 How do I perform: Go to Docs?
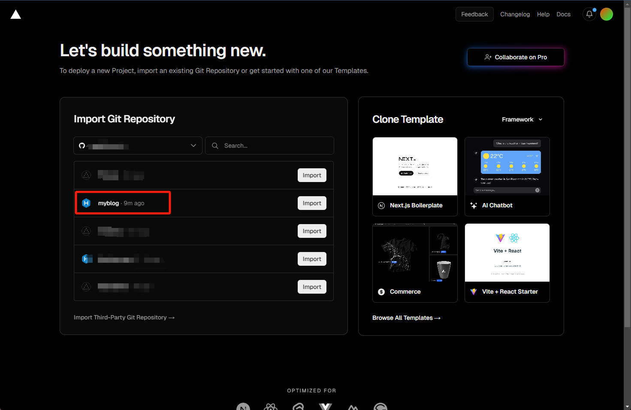(563, 14)
